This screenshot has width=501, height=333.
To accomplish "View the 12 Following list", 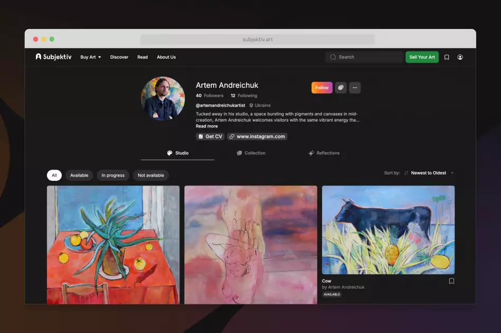I will coord(244,96).
